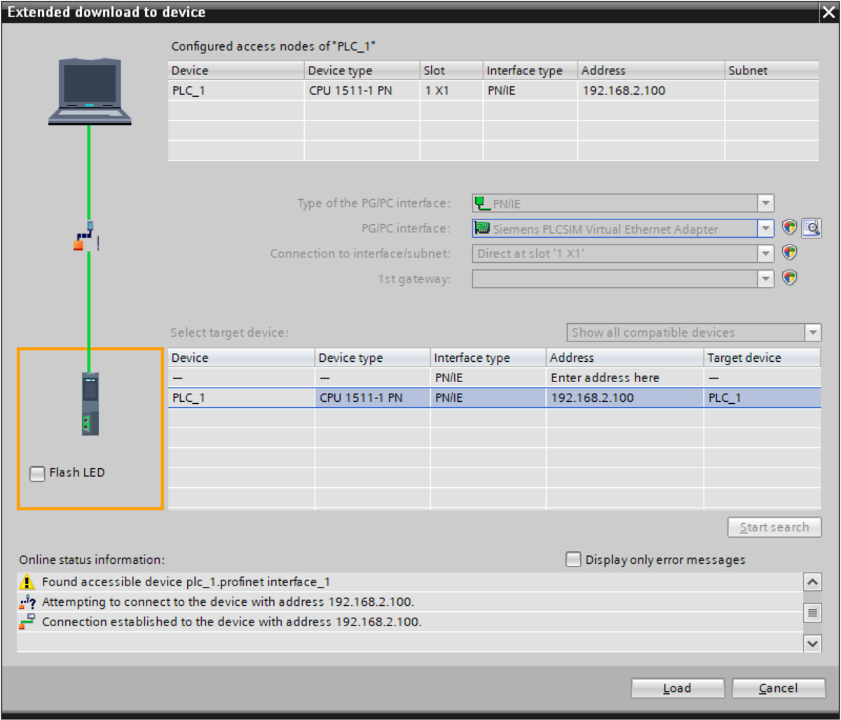Open Show all compatible devices dropdown
The image size is (841, 720).
pyautogui.click(x=812, y=332)
